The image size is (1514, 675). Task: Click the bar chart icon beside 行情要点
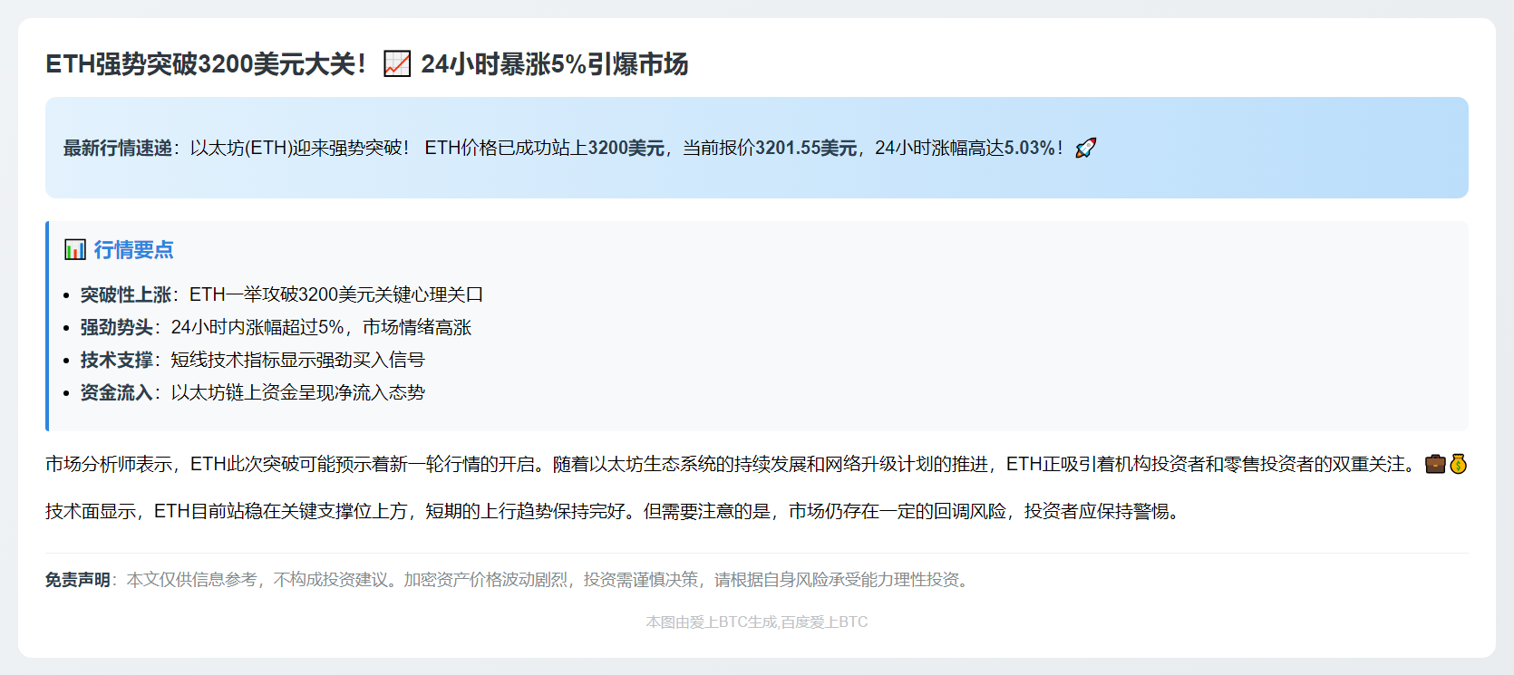[x=75, y=249]
